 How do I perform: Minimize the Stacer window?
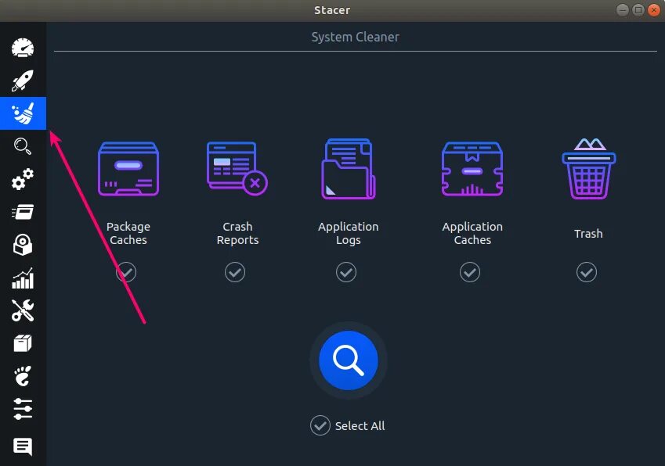tap(623, 10)
